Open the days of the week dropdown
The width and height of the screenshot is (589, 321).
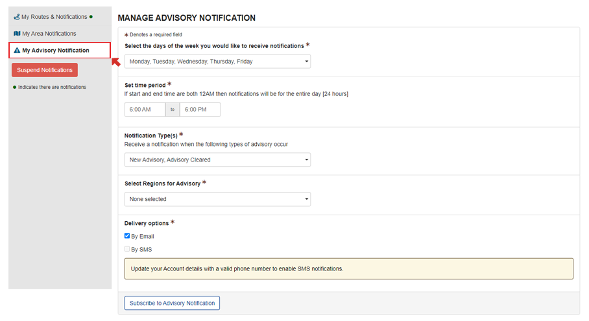coord(217,61)
